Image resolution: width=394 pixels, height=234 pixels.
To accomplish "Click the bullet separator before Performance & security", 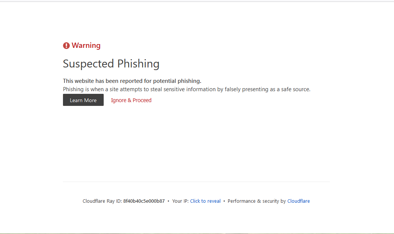I will (224, 201).
